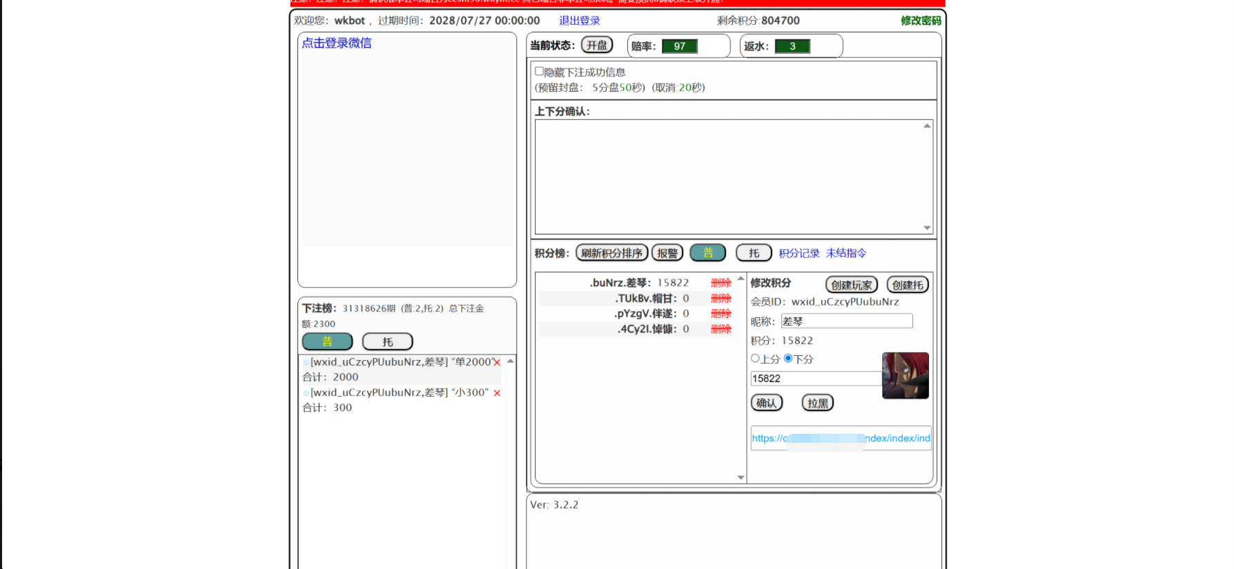
Task: Select the 上分 radio option
Action: click(x=755, y=359)
